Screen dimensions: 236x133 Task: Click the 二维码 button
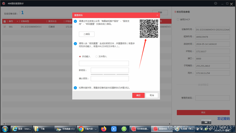87,34
